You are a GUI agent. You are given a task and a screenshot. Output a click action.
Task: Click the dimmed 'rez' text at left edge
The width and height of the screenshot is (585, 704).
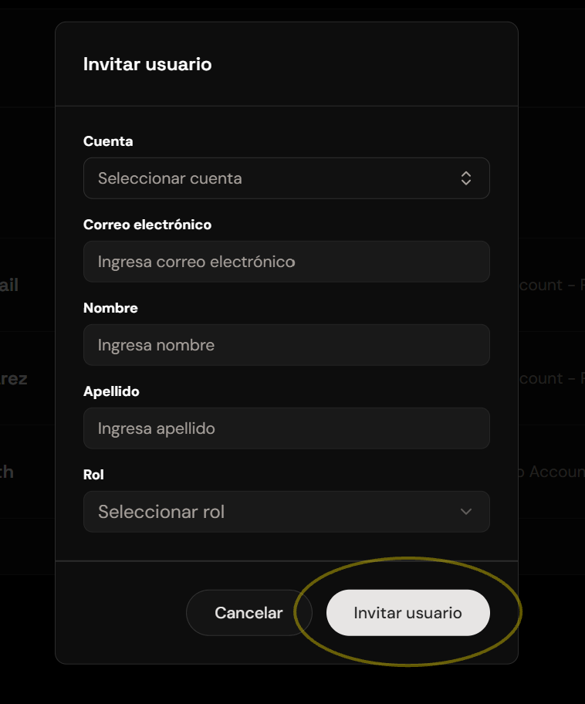pos(13,378)
